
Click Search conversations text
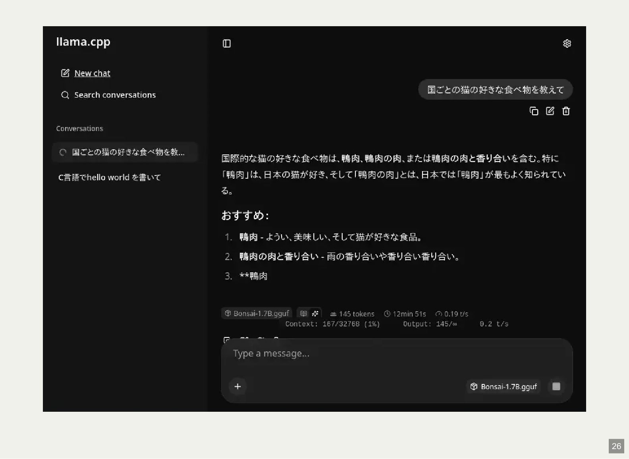pyautogui.click(x=115, y=95)
